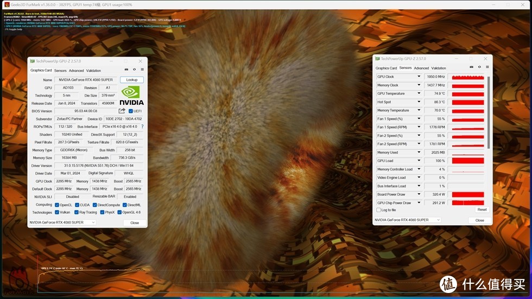Open the Hot Spot sensor dropdown
The height and width of the screenshot is (299, 532).
(419, 102)
